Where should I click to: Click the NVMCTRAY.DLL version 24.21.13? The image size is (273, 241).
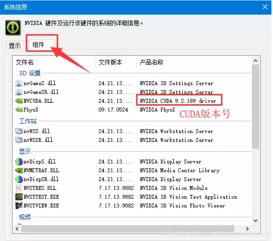[x=116, y=170]
